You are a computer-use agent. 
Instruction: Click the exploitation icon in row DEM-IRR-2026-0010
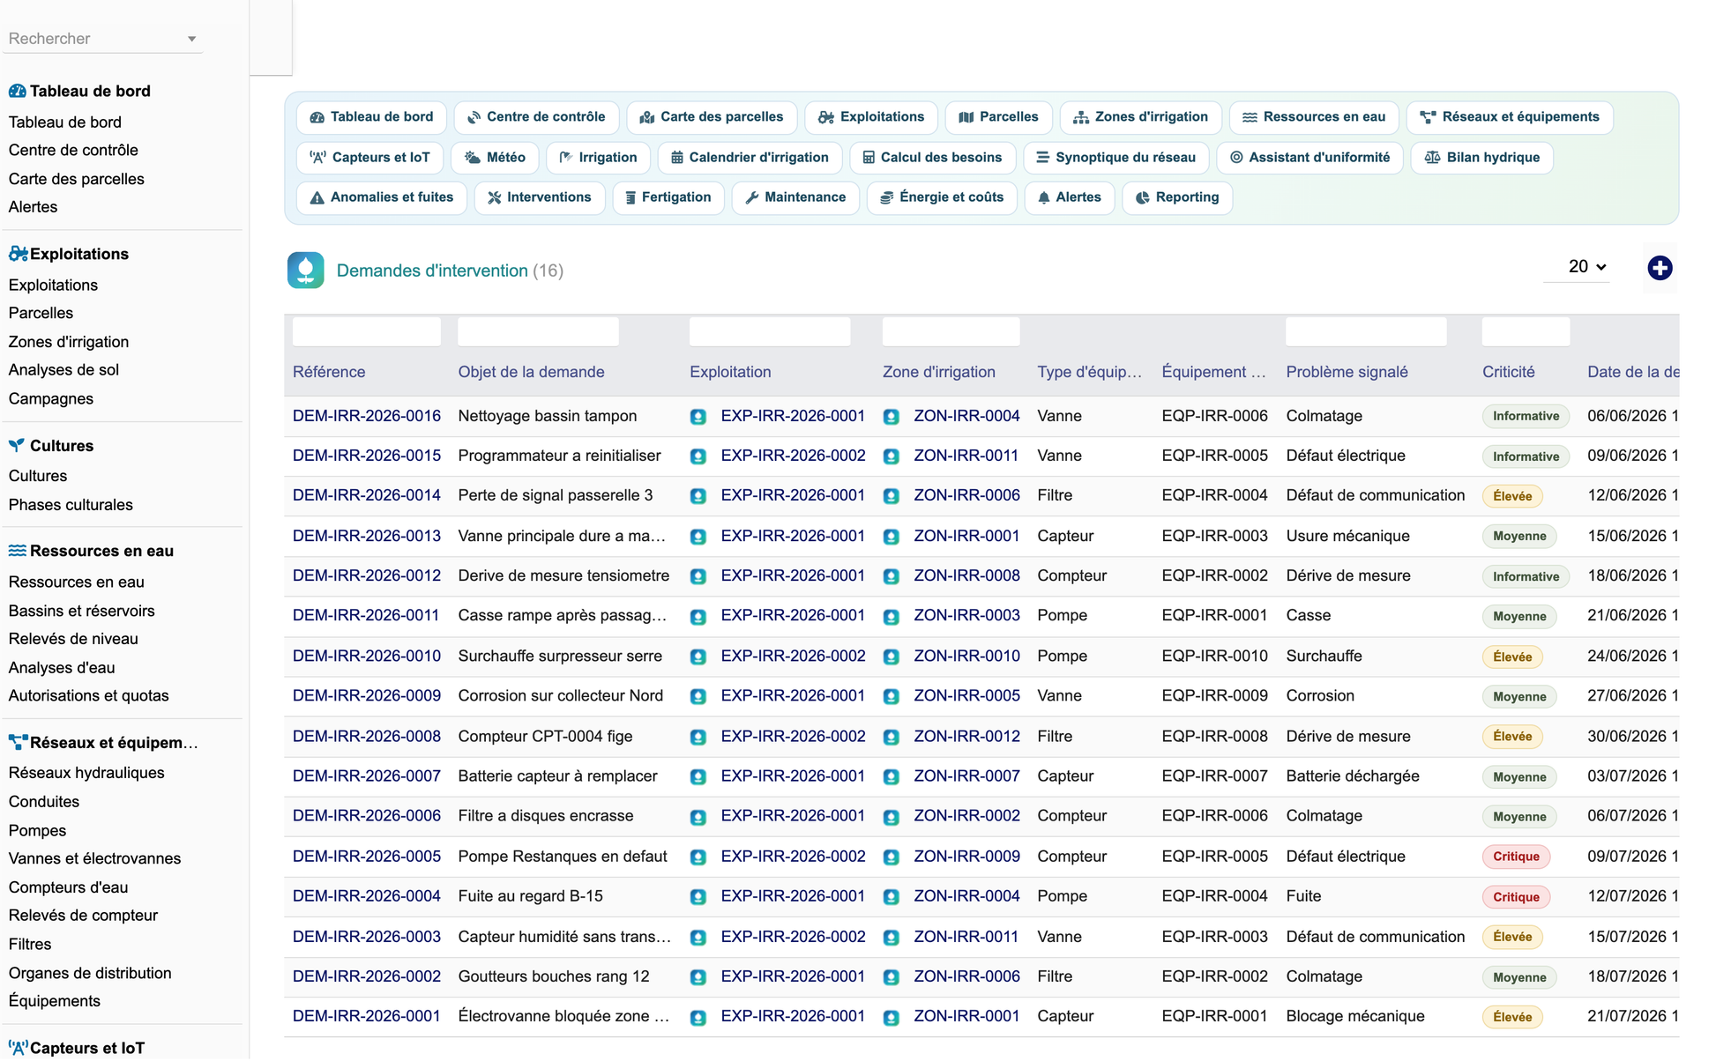698,657
